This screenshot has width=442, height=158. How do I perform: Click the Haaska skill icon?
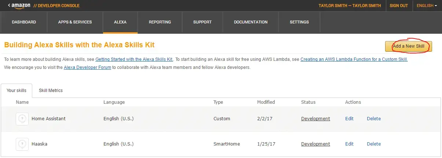[x=22, y=144]
